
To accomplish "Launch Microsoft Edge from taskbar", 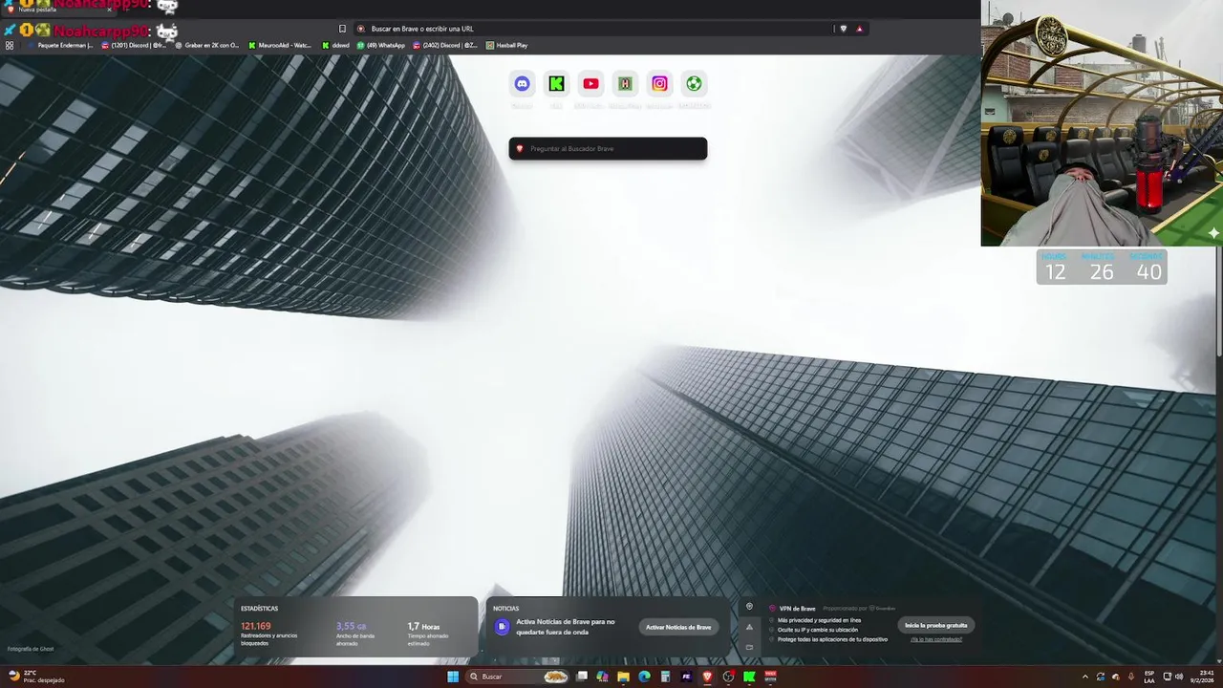I will coord(644,677).
